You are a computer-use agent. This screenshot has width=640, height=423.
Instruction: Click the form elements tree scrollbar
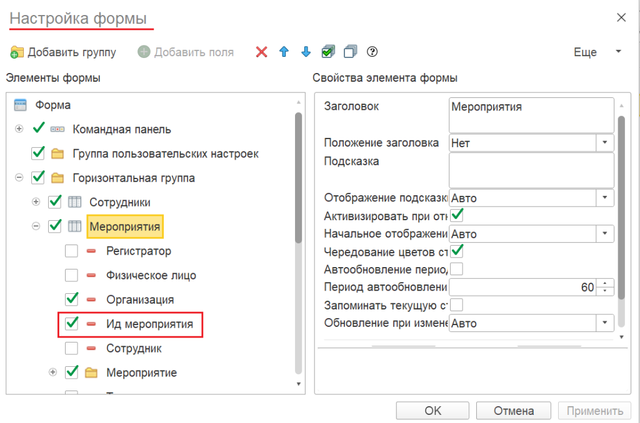[x=298, y=181]
